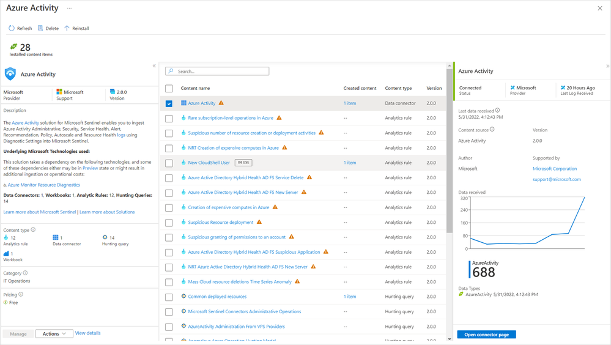The height and width of the screenshot is (345, 611).
Task: Open Learn more about Microsoft Sentinel link
Action: pos(40,212)
